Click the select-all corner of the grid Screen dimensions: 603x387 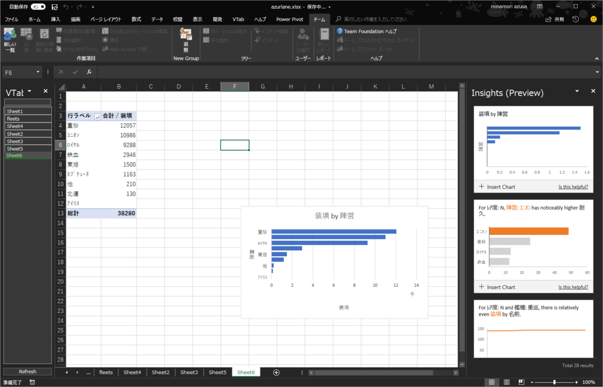click(61, 87)
